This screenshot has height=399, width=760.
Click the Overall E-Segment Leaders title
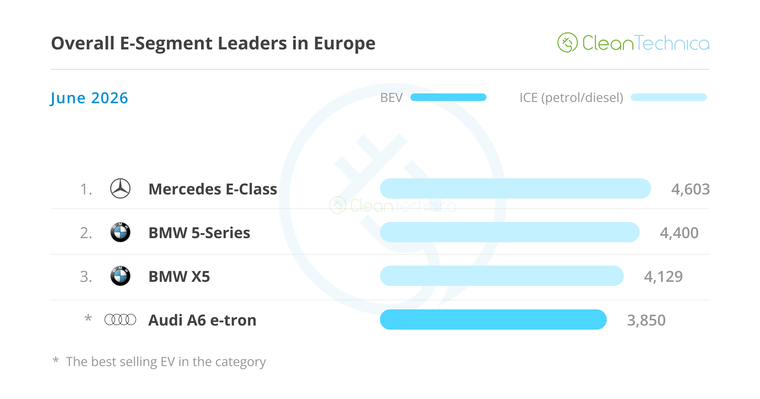pyautogui.click(x=213, y=43)
